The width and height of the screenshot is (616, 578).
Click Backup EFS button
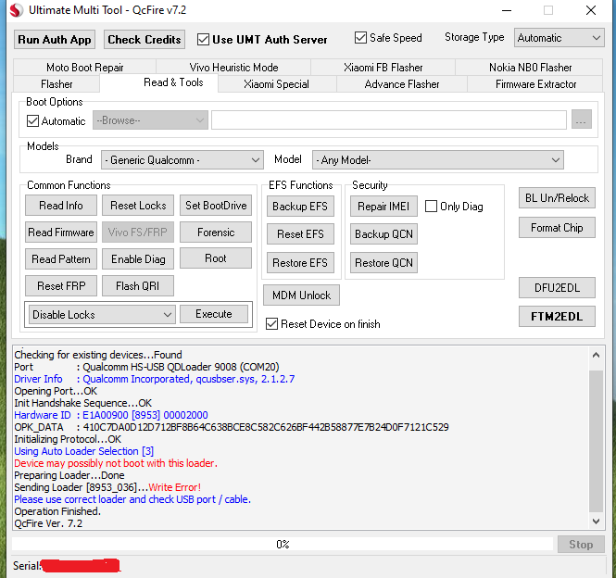(300, 207)
